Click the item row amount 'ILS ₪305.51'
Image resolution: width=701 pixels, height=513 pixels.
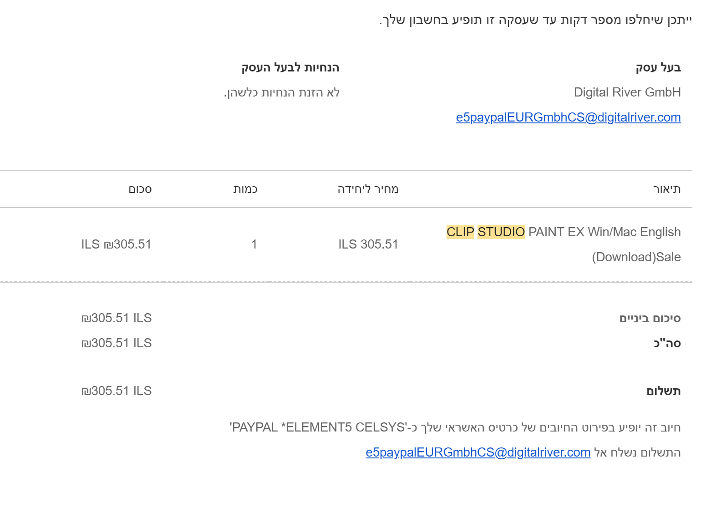point(116,244)
